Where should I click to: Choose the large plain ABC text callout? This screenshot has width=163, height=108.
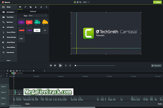(x=21, y=39)
